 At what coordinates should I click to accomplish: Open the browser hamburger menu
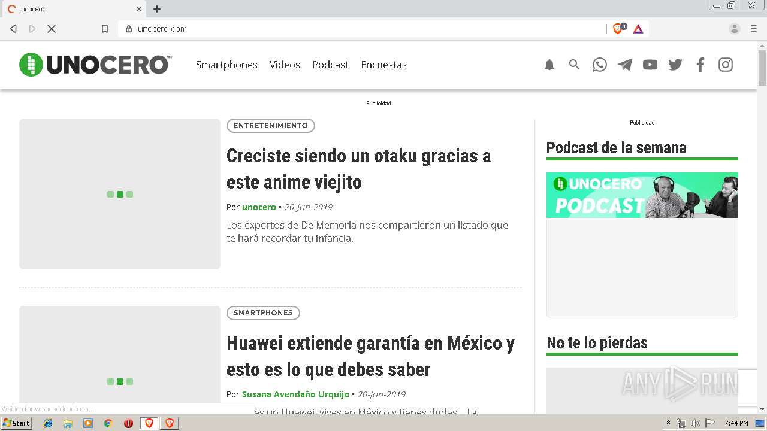(x=754, y=29)
